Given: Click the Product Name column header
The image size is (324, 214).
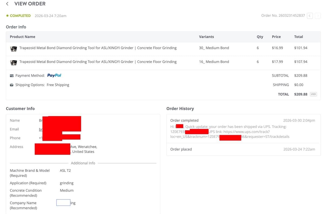Looking at the screenshot, I should coord(22,37).
